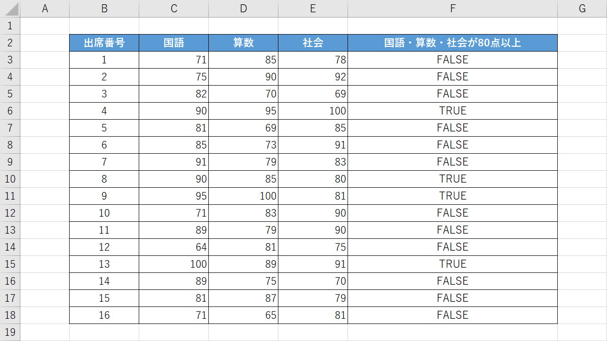The width and height of the screenshot is (607, 341).
Task: Select TRUE result in row 6
Action: pos(453,111)
